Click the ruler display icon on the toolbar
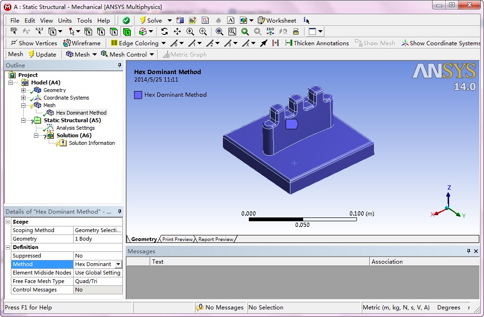The height and width of the screenshot is (317, 484). (x=296, y=32)
